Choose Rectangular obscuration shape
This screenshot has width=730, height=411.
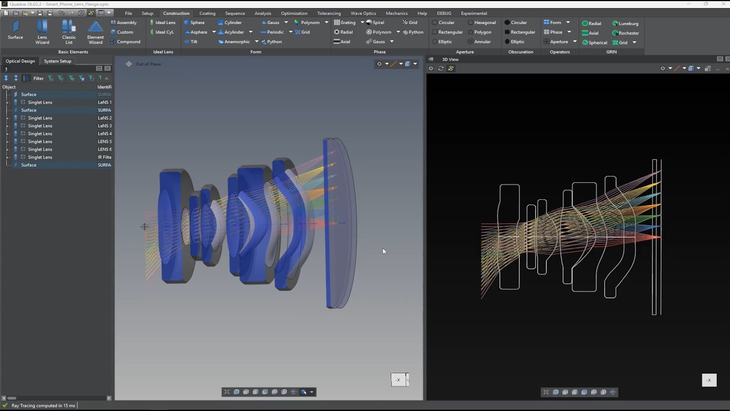520,33
